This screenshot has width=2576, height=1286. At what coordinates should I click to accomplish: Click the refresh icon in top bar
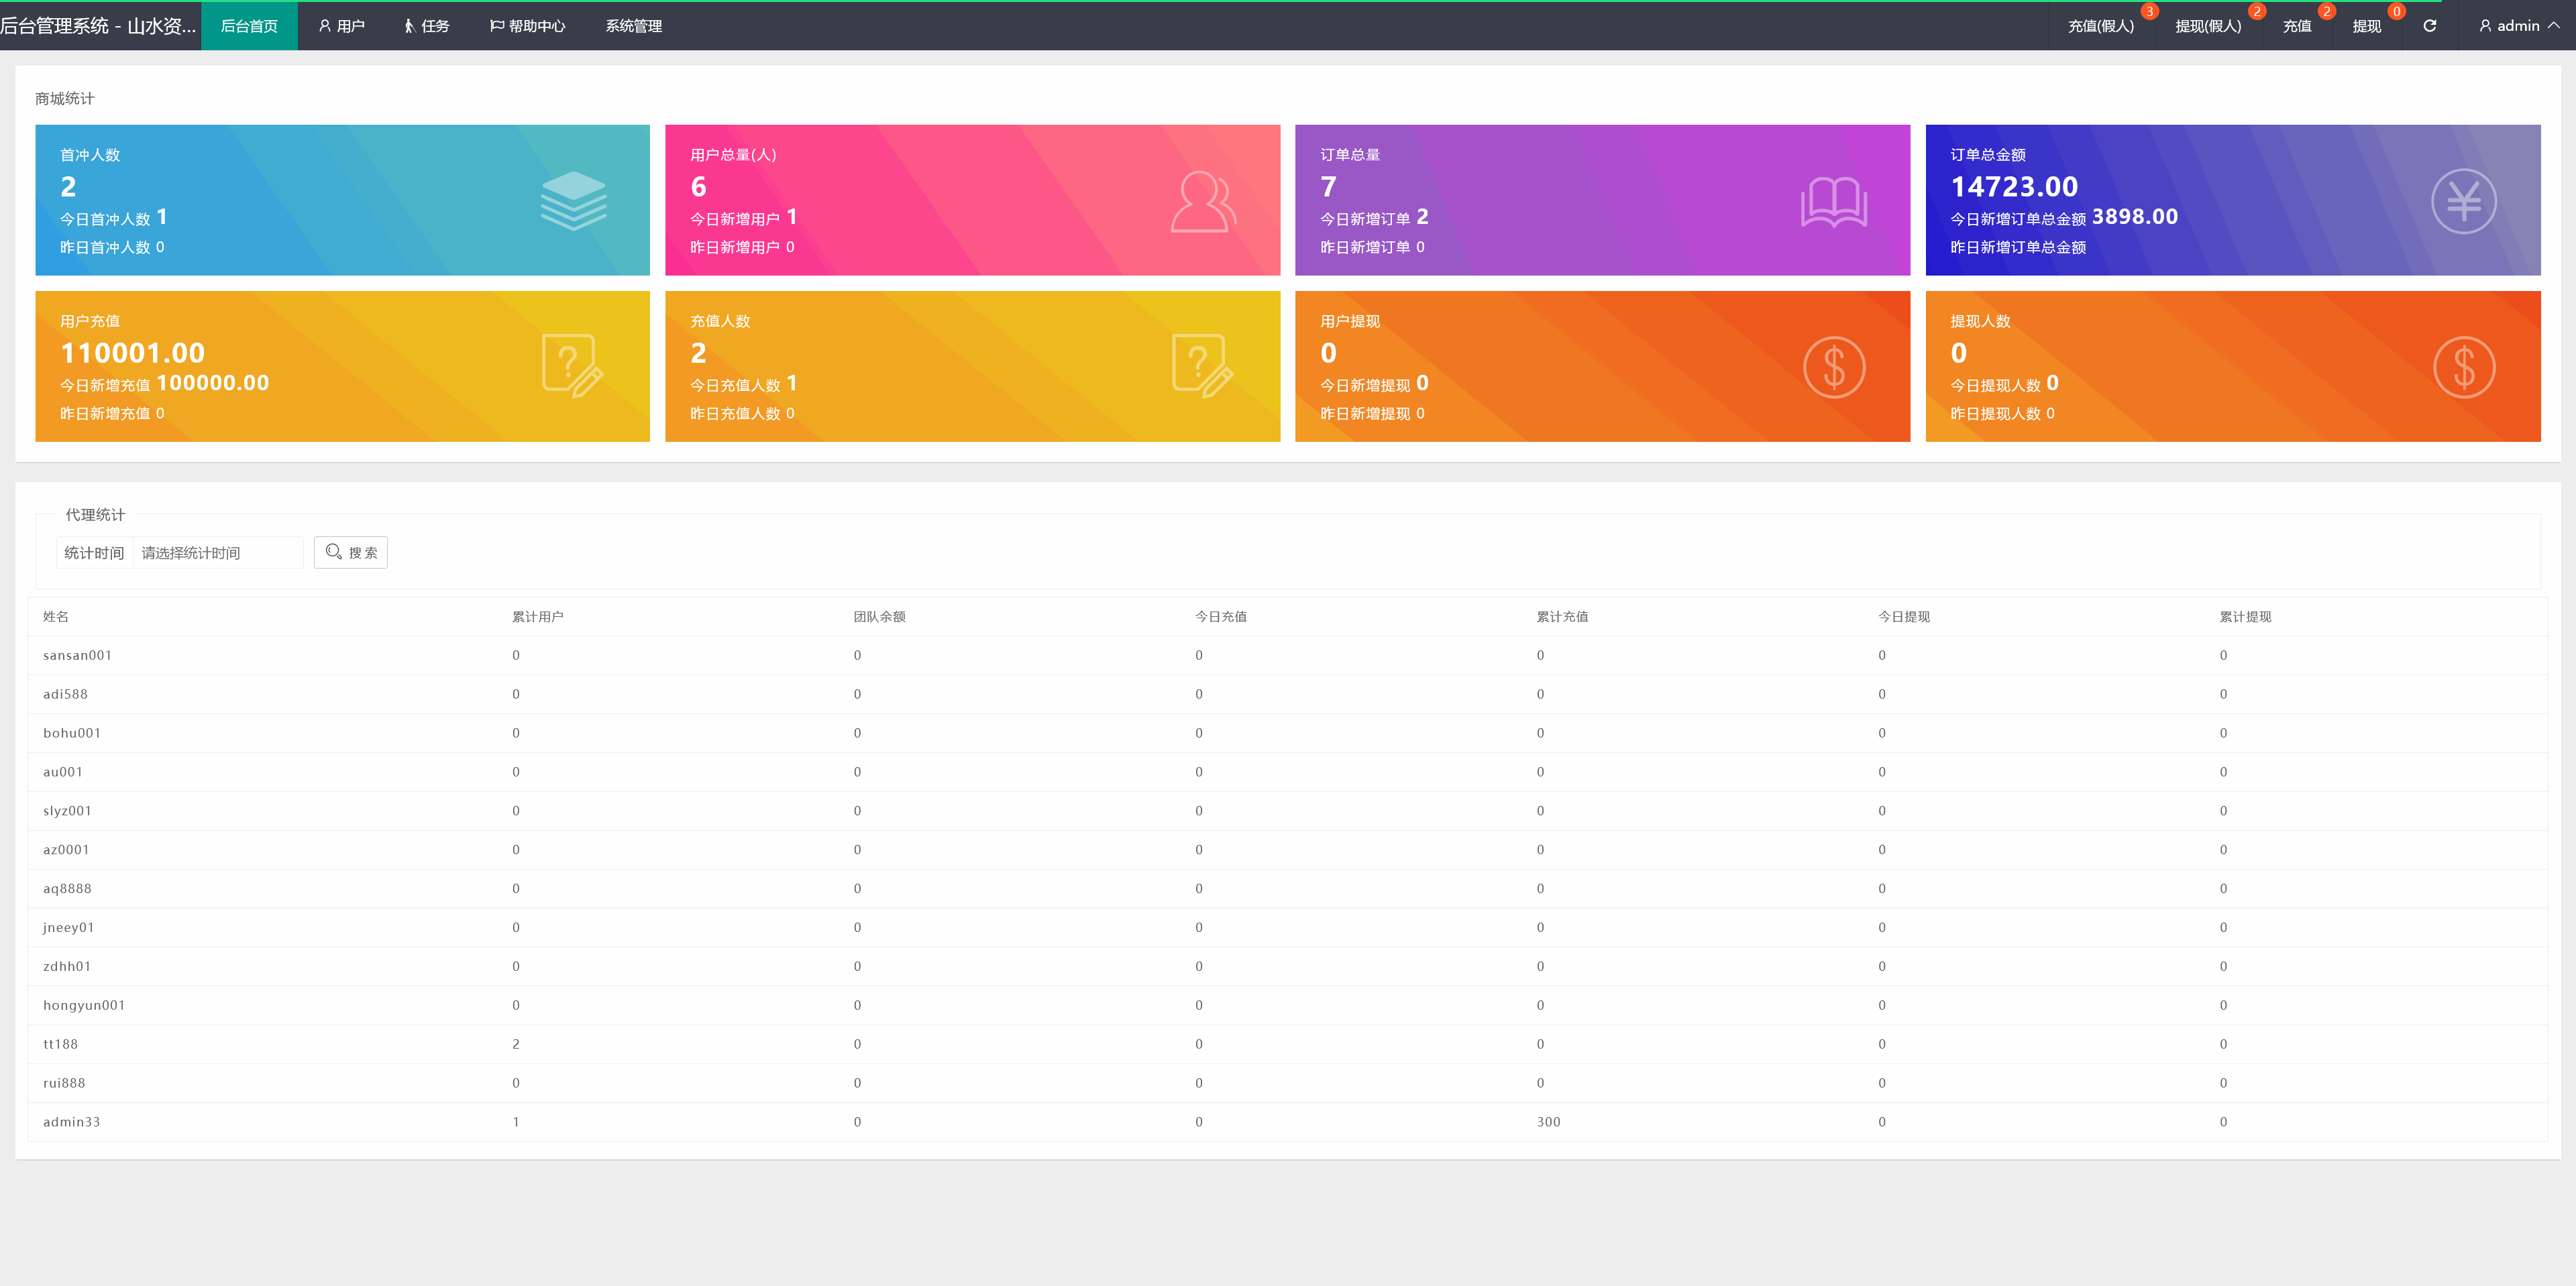tap(2429, 26)
